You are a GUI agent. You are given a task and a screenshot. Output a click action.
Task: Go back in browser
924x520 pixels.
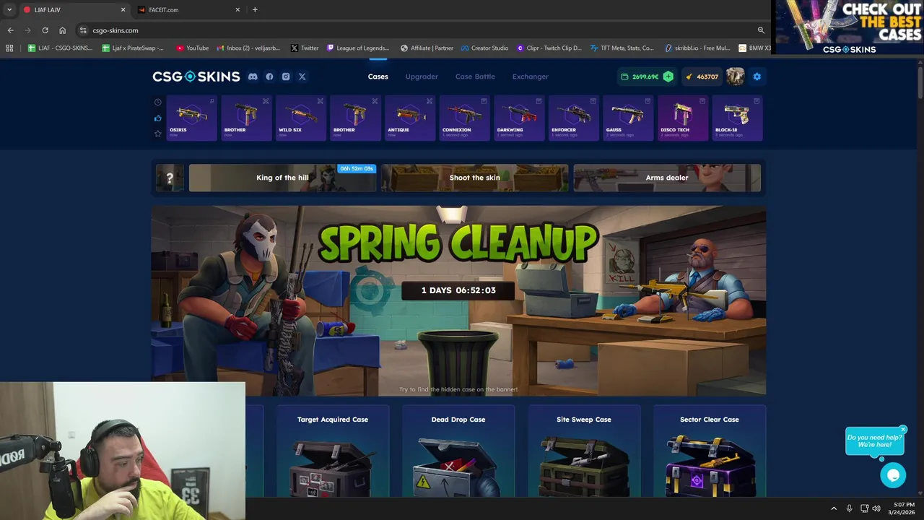(x=10, y=30)
